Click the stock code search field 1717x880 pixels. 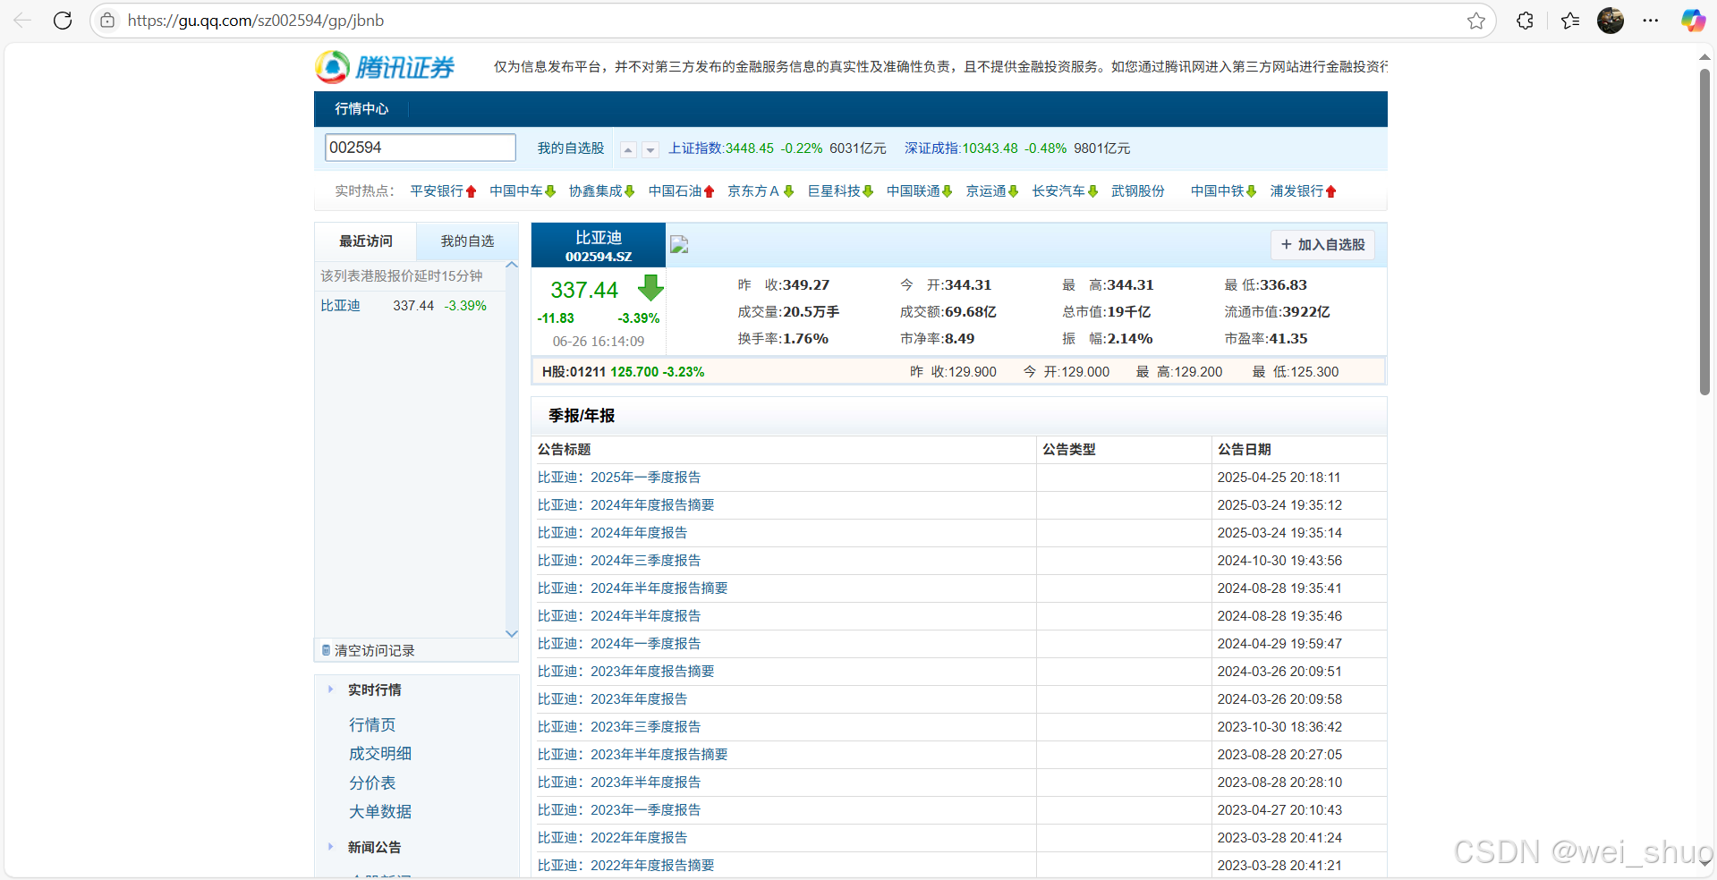(420, 148)
